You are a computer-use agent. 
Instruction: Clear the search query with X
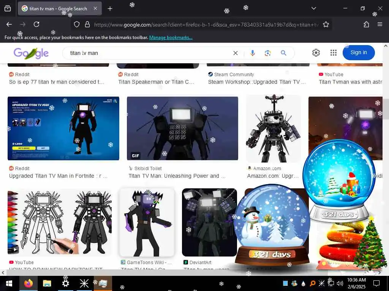(236, 53)
